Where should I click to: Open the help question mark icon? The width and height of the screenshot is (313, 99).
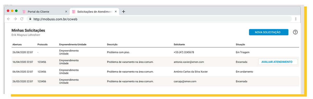point(295,32)
